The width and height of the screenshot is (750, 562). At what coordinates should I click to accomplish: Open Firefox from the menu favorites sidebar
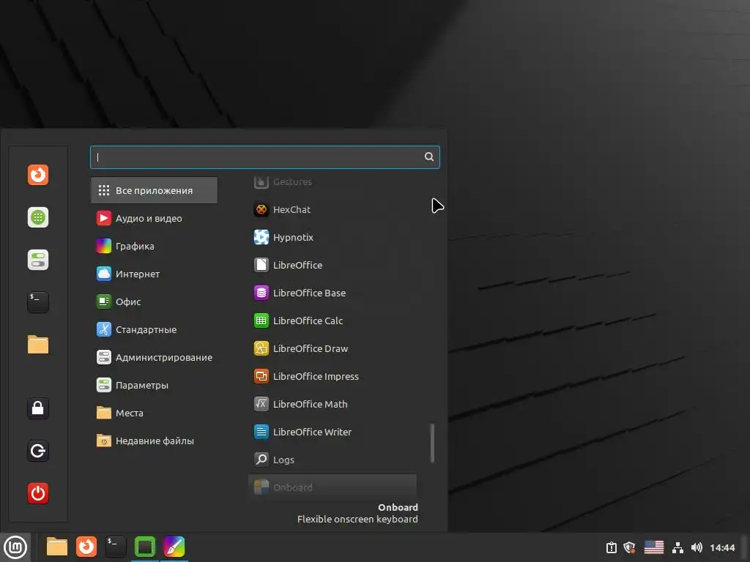point(38,174)
